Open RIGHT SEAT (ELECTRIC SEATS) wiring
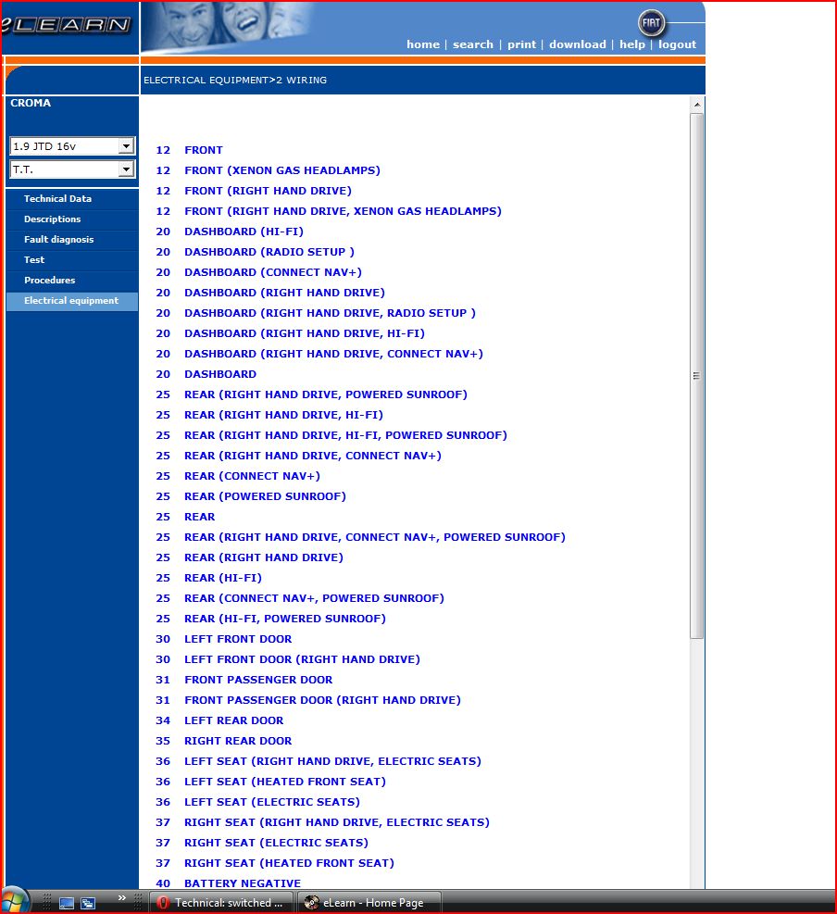Viewport: 837px width, 914px height. (276, 844)
